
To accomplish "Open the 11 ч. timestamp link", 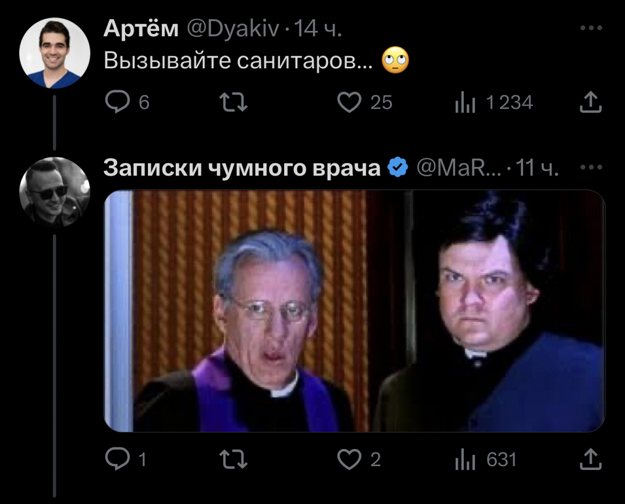I will (537, 168).
